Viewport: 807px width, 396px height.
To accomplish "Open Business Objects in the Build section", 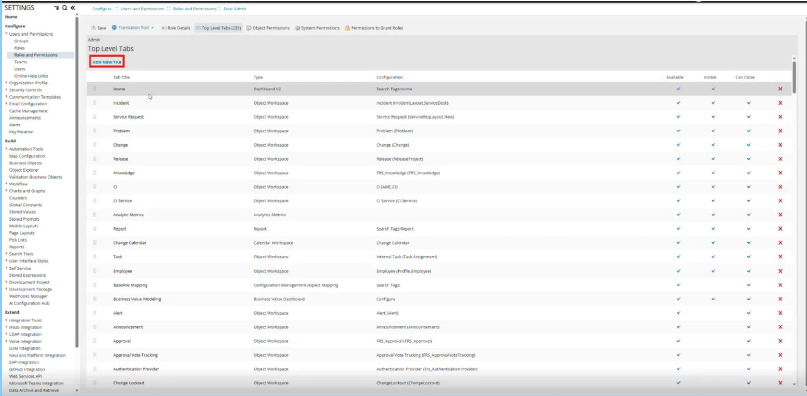I will pos(25,163).
